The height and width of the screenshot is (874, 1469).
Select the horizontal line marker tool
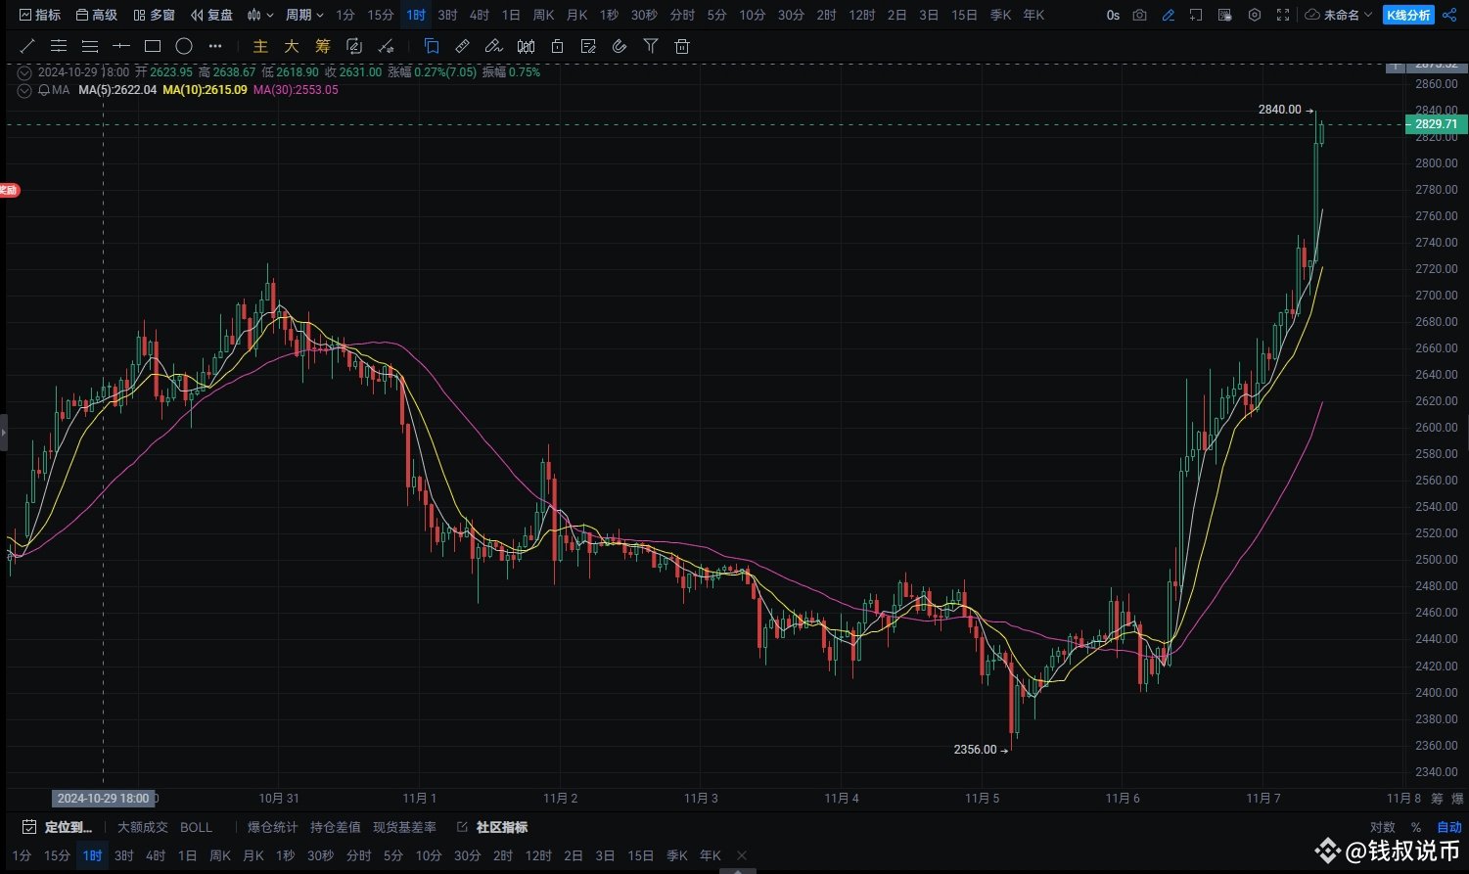121,46
